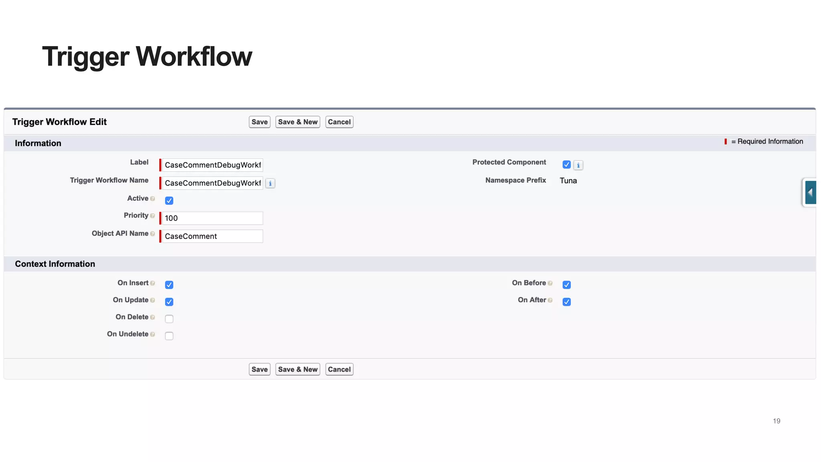This screenshot has height=462, width=821.
Task: Click the bottom Save & New button
Action: (x=298, y=369)
